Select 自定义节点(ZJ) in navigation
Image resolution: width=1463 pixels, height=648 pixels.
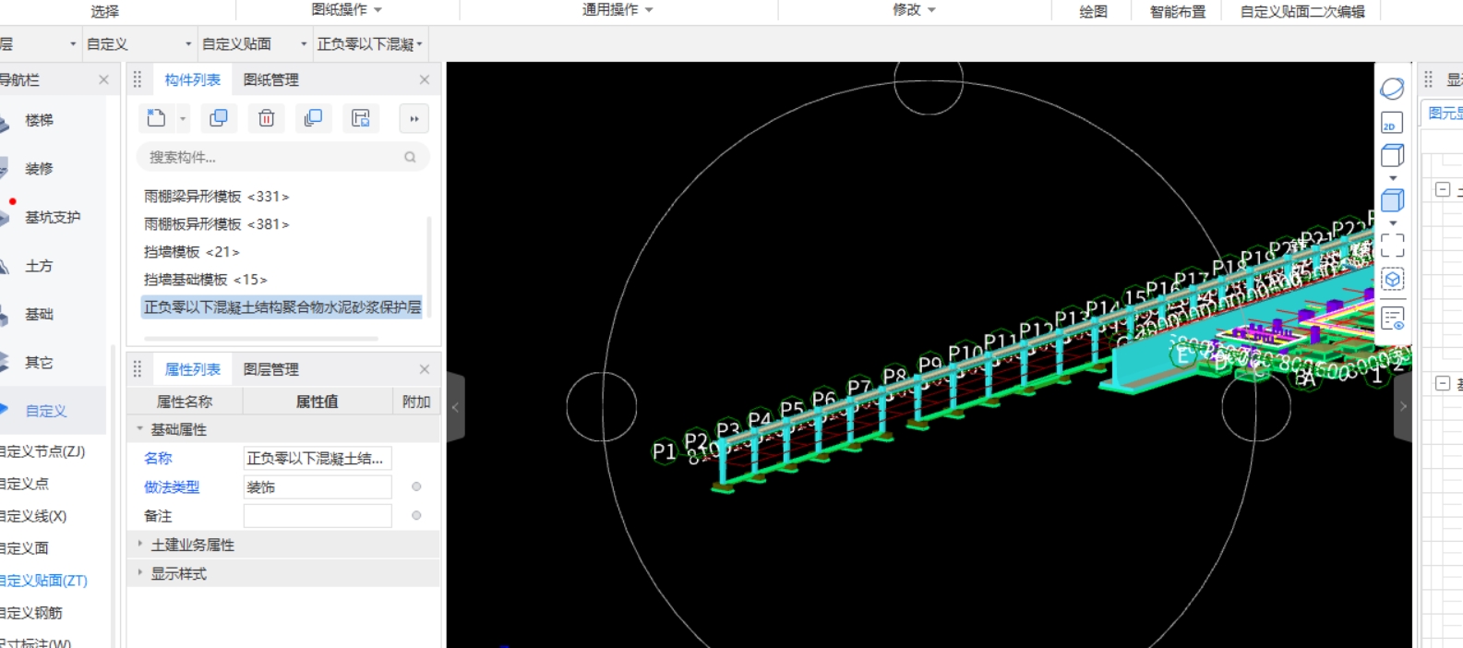(42, 451)
